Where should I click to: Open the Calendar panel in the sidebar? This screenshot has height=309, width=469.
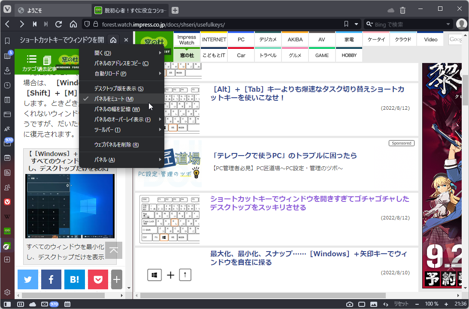point(7,158)
